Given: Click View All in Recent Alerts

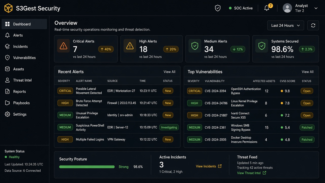Looking at the screenshot, I should pyautogui.click(x=169, y=72).
